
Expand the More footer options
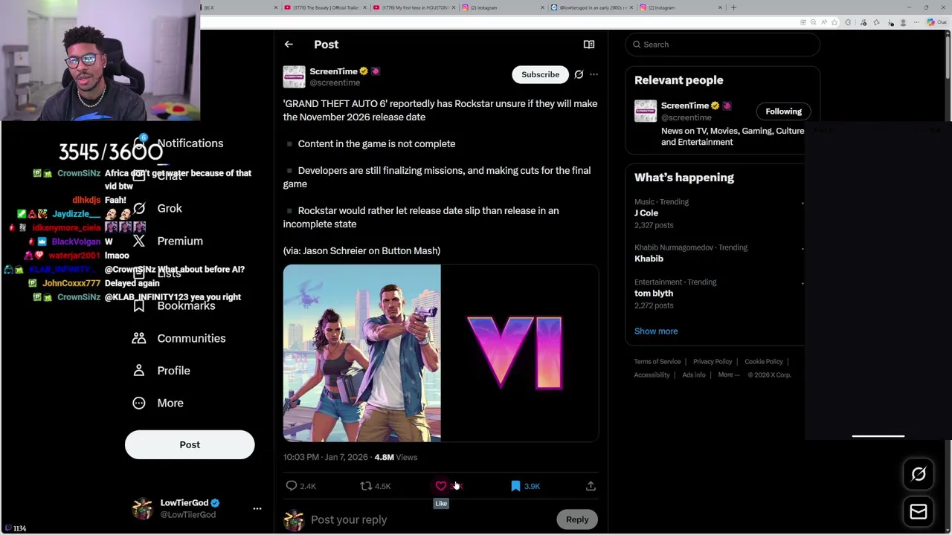(x=729, y=375)
